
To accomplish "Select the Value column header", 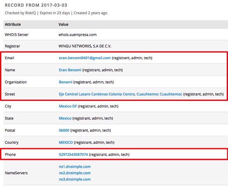I will (x=63, y=25).
